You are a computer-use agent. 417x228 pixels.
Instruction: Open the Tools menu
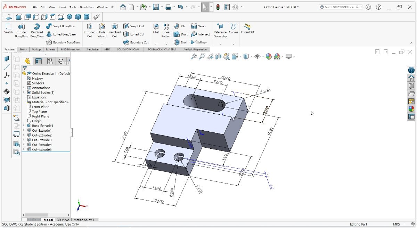73,7
